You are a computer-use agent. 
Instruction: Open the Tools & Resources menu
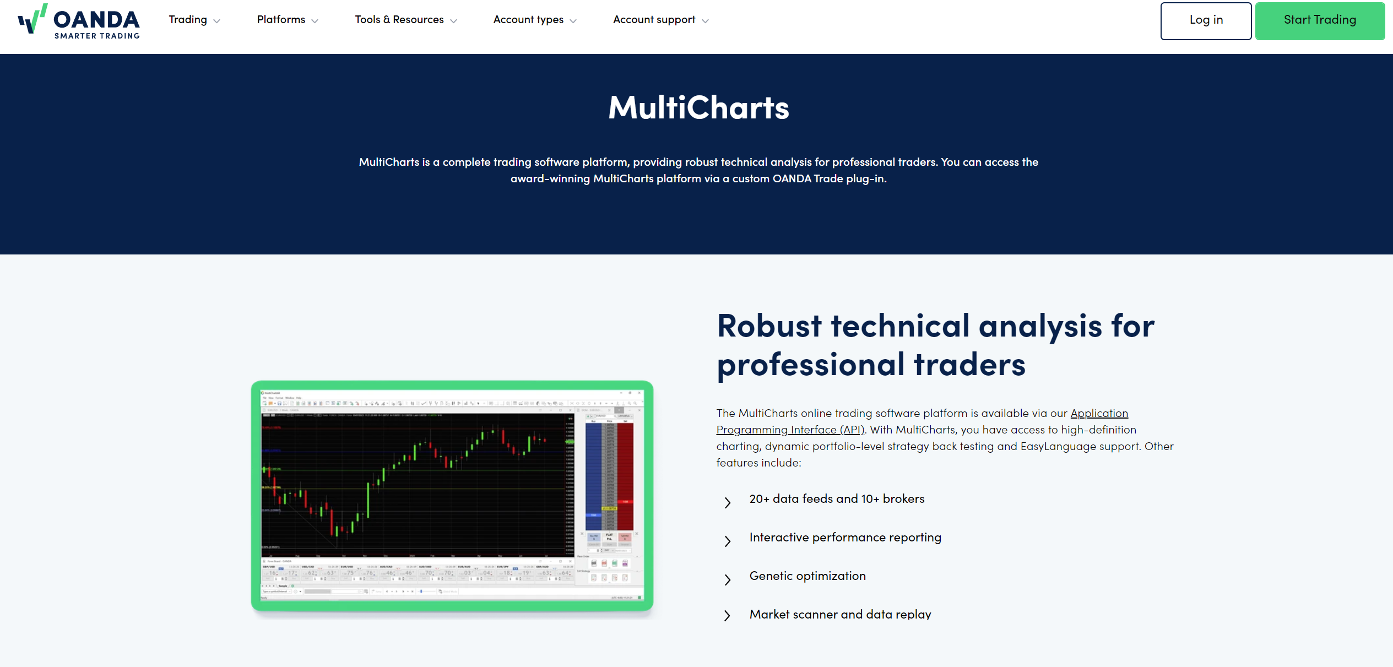[399, 20]
